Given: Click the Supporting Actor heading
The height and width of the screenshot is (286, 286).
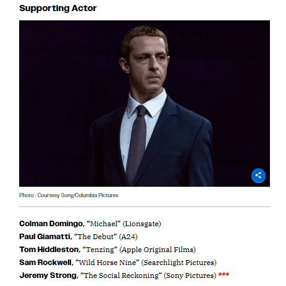Looking at the screenshot, I should tap(57, 8).
